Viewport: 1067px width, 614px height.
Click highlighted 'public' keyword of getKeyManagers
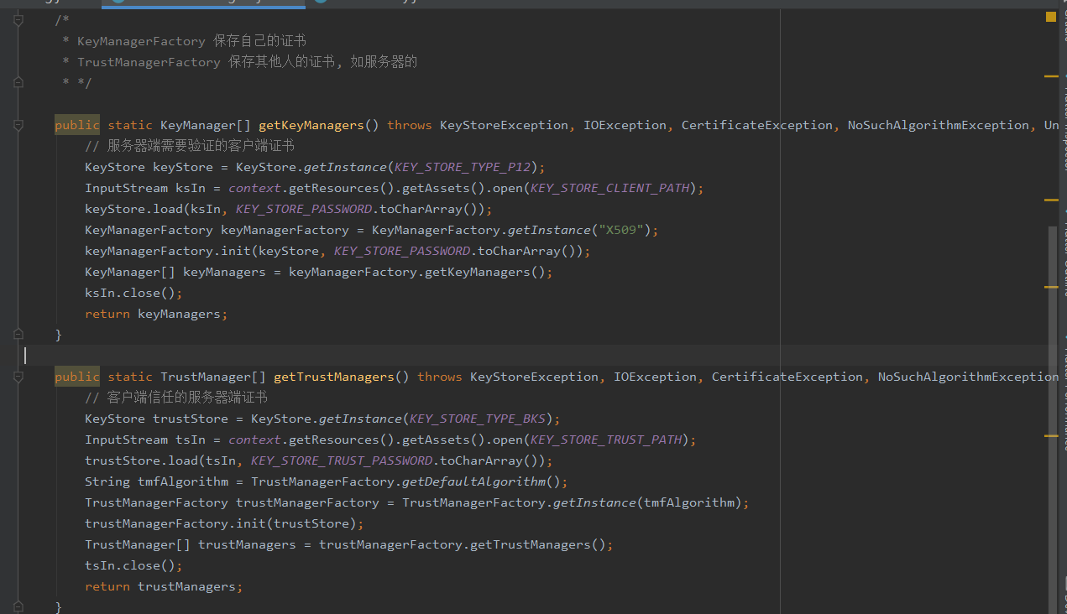77,125
